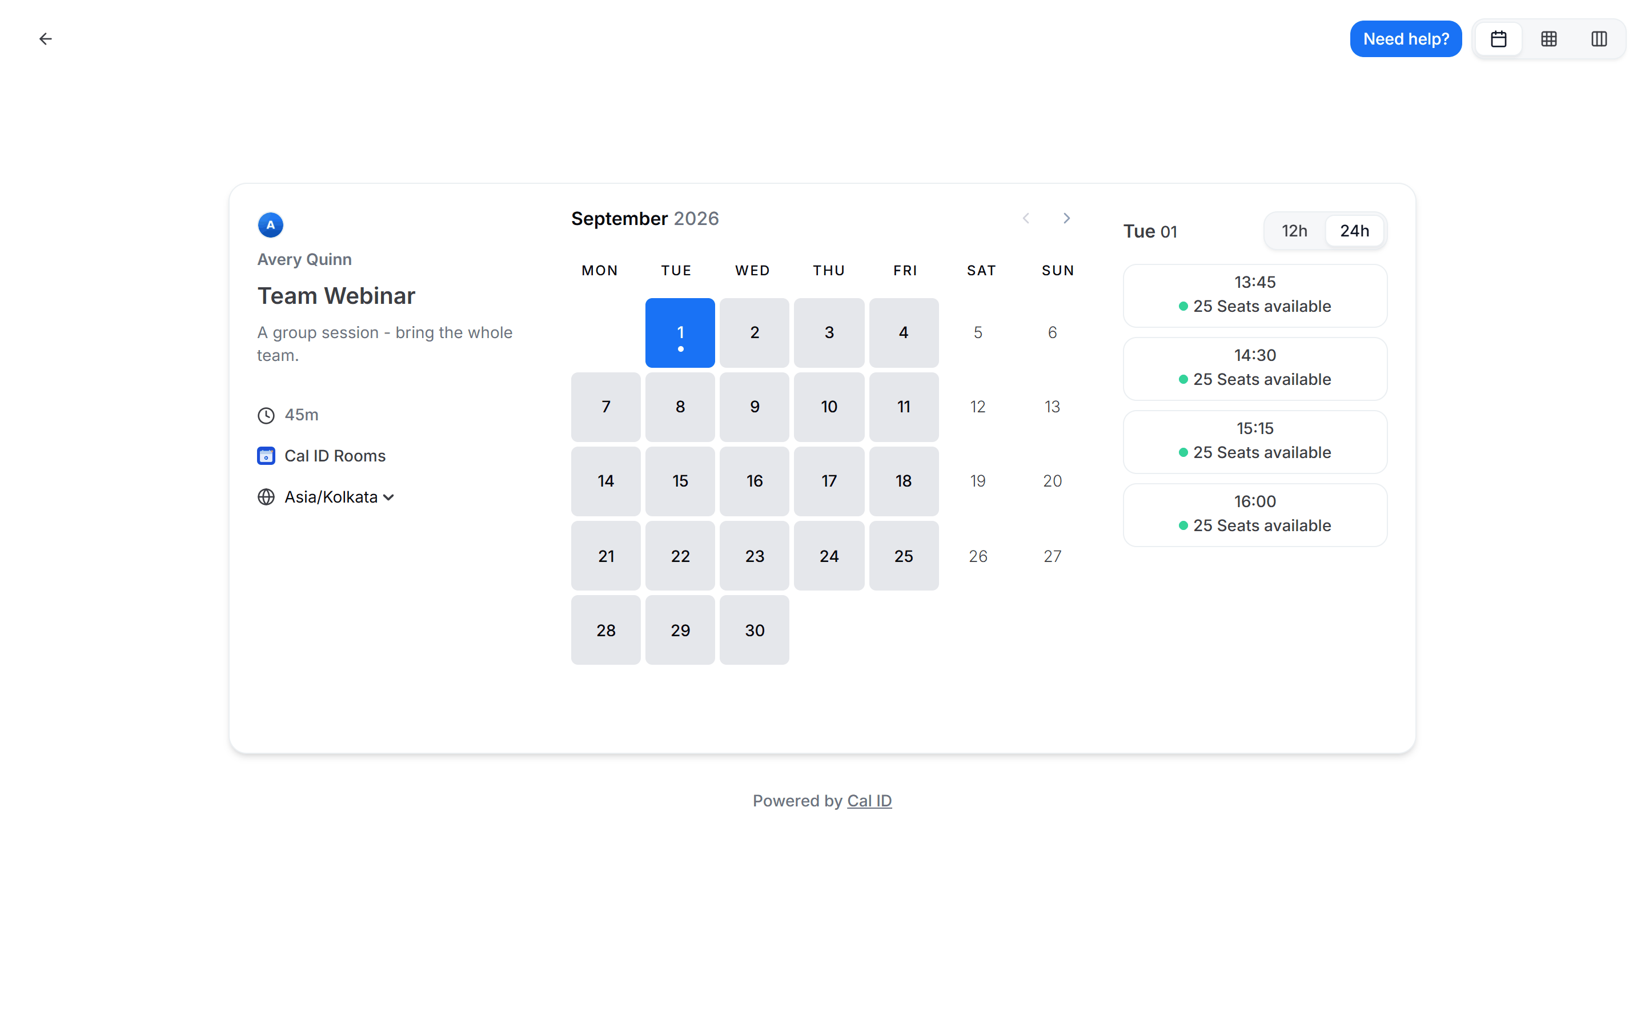Open the Asia/Kolkata timezone dropdown
This screenshot has width=1645, height=1028.
tap(339, 497)
